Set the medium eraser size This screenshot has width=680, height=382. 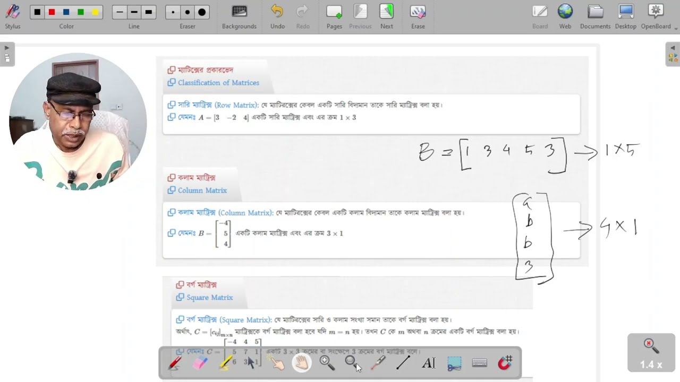coord(188,12)
